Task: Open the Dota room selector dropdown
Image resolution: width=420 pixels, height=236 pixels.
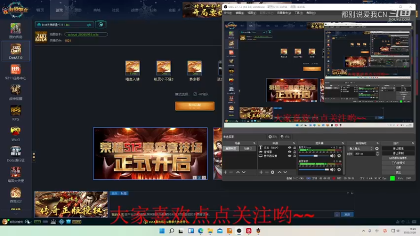Action: pos(64,25)
